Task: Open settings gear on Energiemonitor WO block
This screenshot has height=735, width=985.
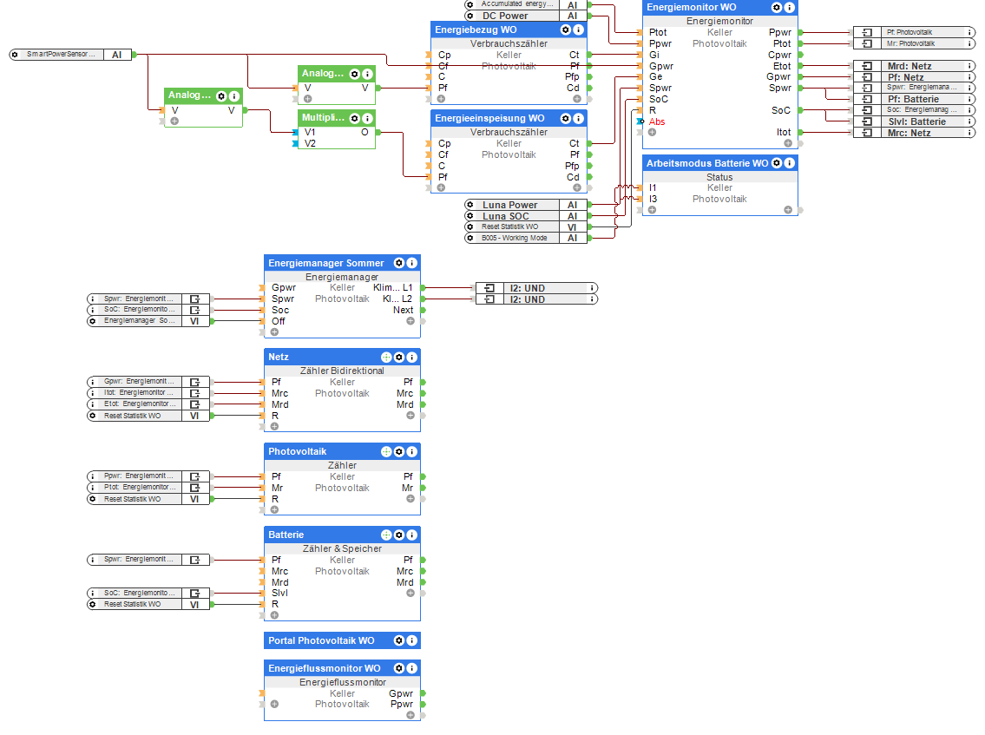Action: [777, 8]
